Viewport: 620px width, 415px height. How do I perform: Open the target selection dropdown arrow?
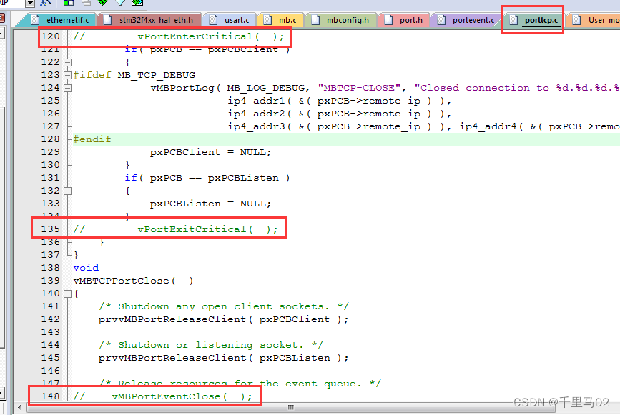pyautogui.click(x=30, y=3)
